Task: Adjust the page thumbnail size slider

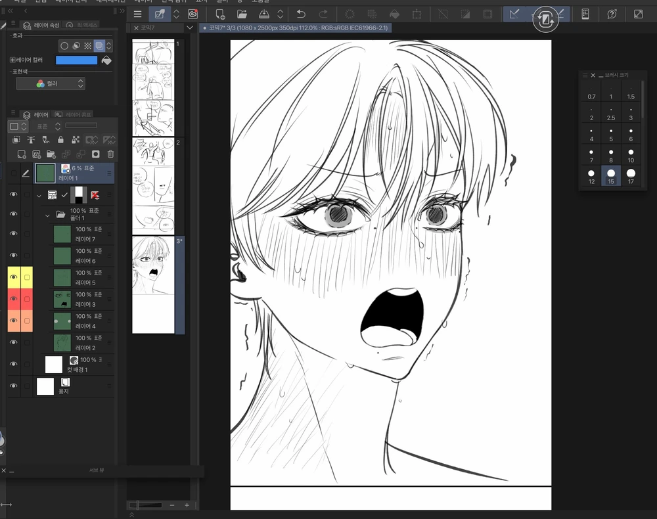Action: 146,505
